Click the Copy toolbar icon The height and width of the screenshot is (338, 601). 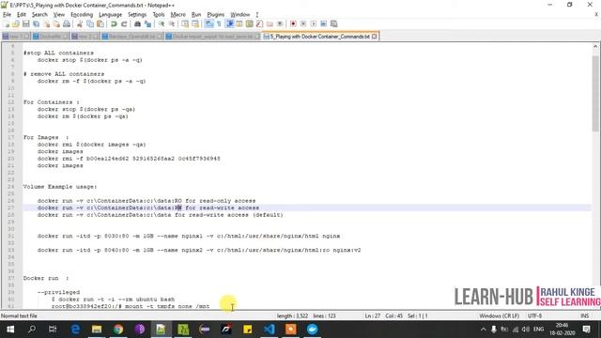tap(90, 23)
